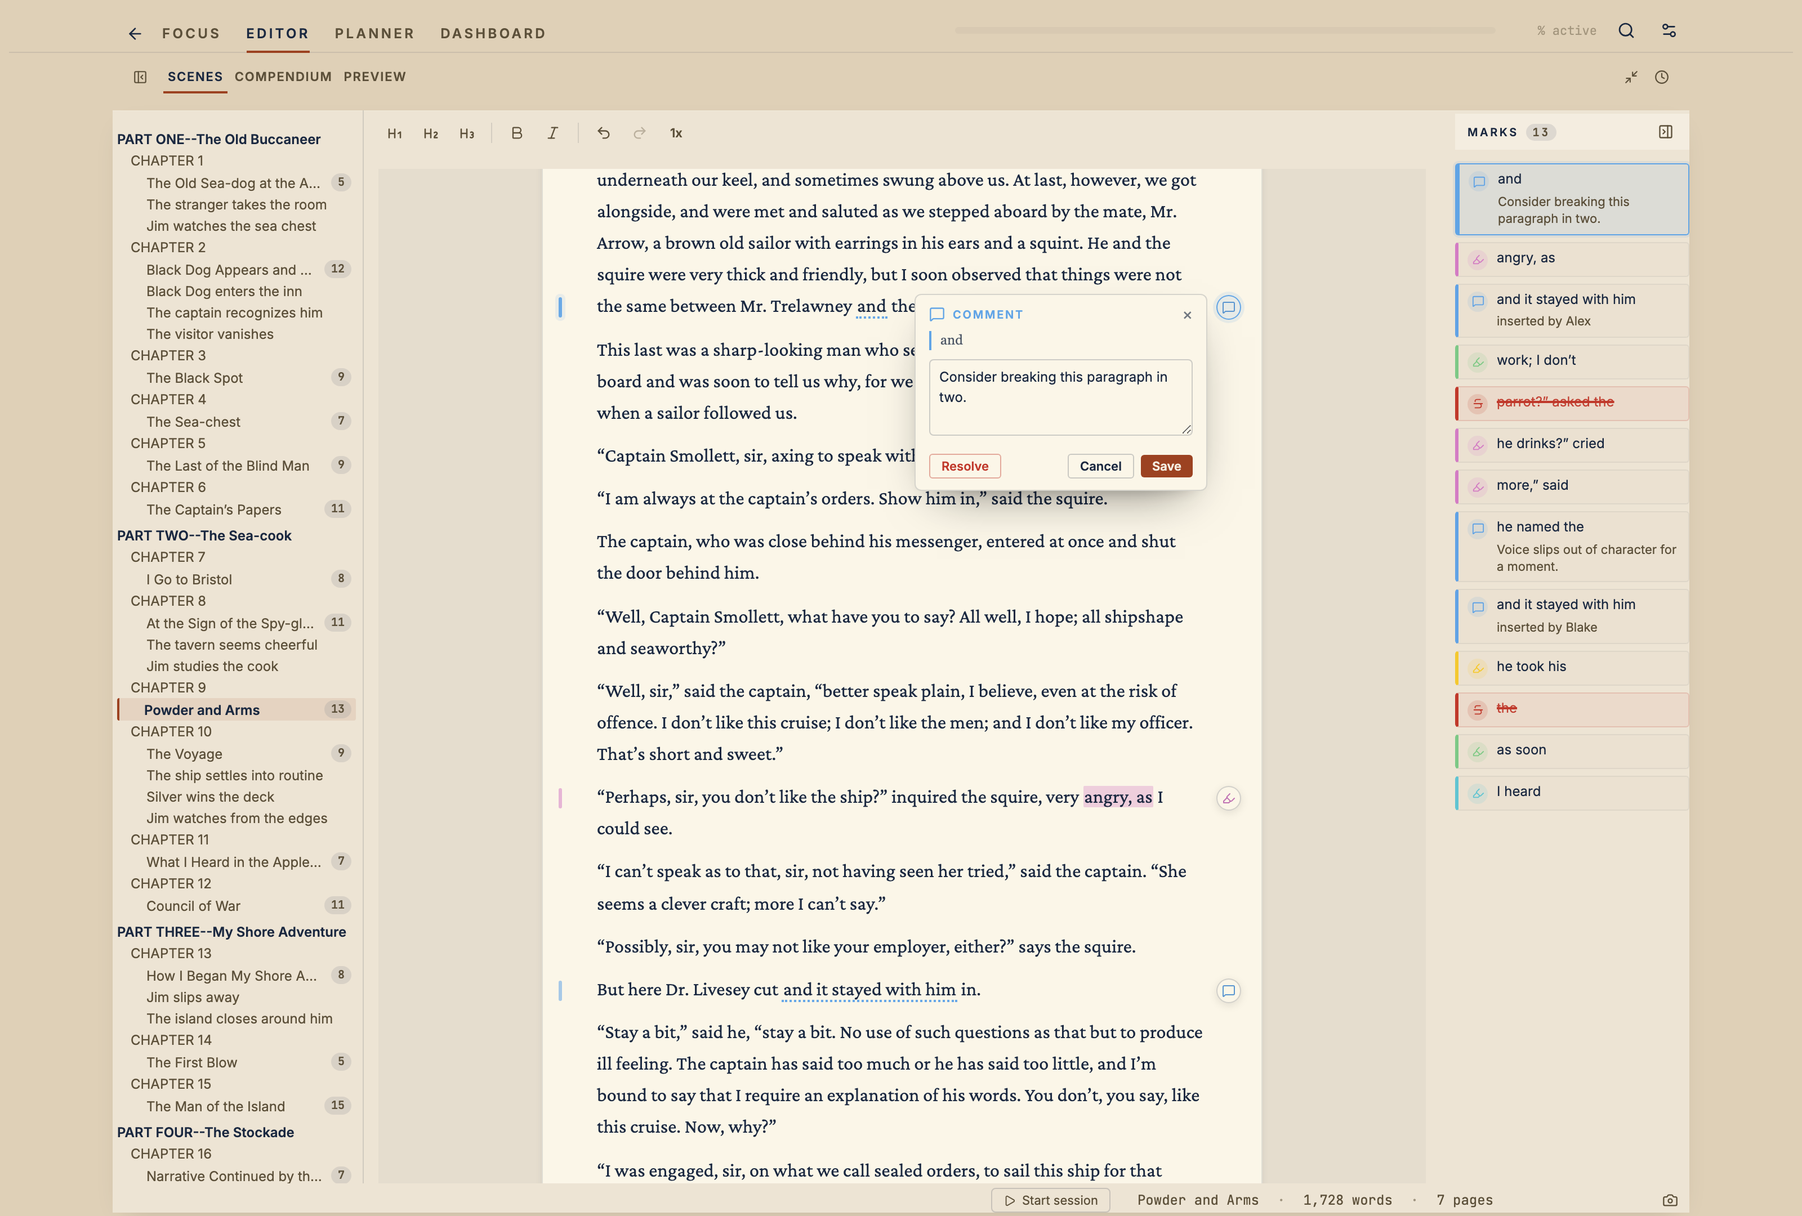Collapse PART ONE--The Old Buccaneer
This screenshot has height=1216, width=1802.
tap(218, 140)
